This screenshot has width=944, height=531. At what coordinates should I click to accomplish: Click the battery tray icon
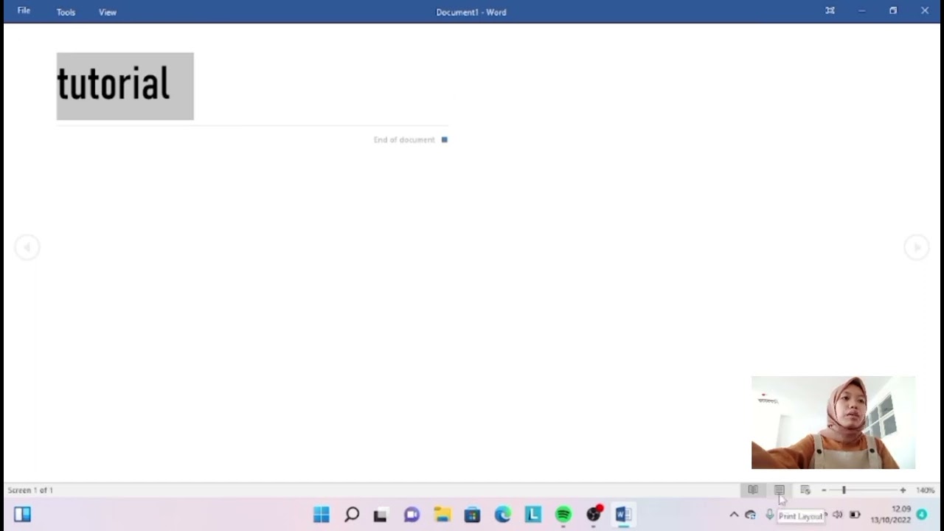[x=855, y=515]
